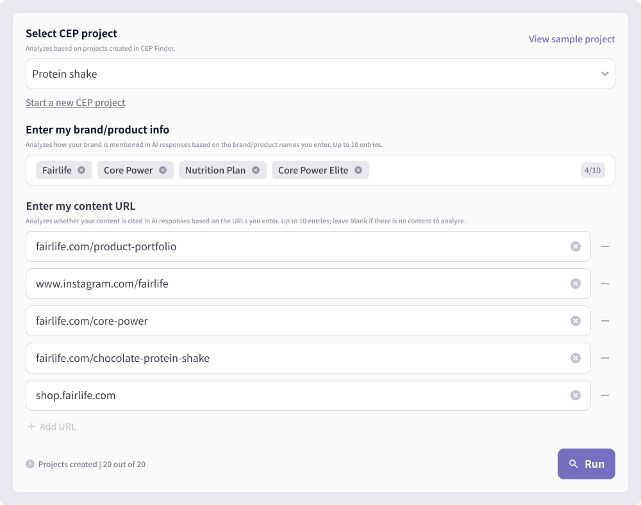
Task: Clear the www.instagram.com/fairlife URL field
Action: tap(575, 284)
